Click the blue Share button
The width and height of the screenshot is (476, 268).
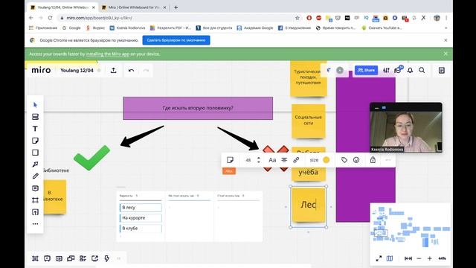[x=366, y=70]
